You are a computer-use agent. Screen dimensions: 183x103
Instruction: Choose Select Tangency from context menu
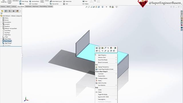106,55
